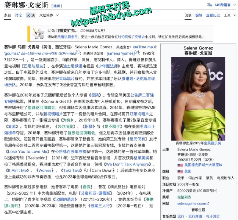
Task: Switch to the 讨论 tab
Action: 18,15
